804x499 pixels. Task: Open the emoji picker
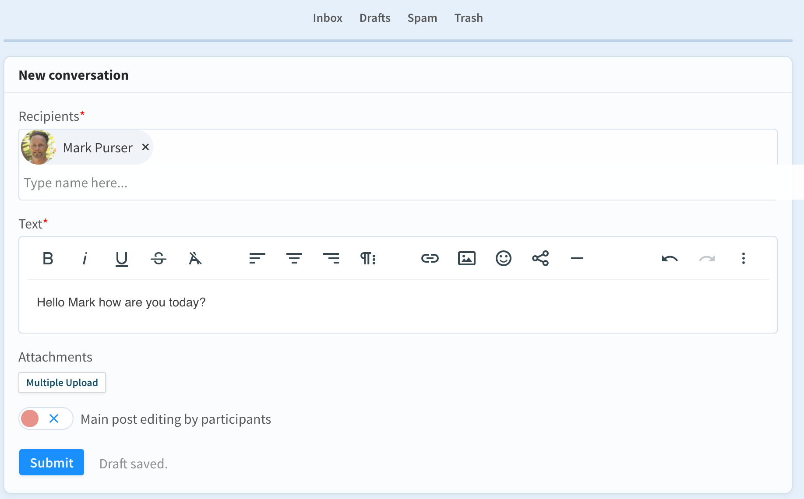503,259
